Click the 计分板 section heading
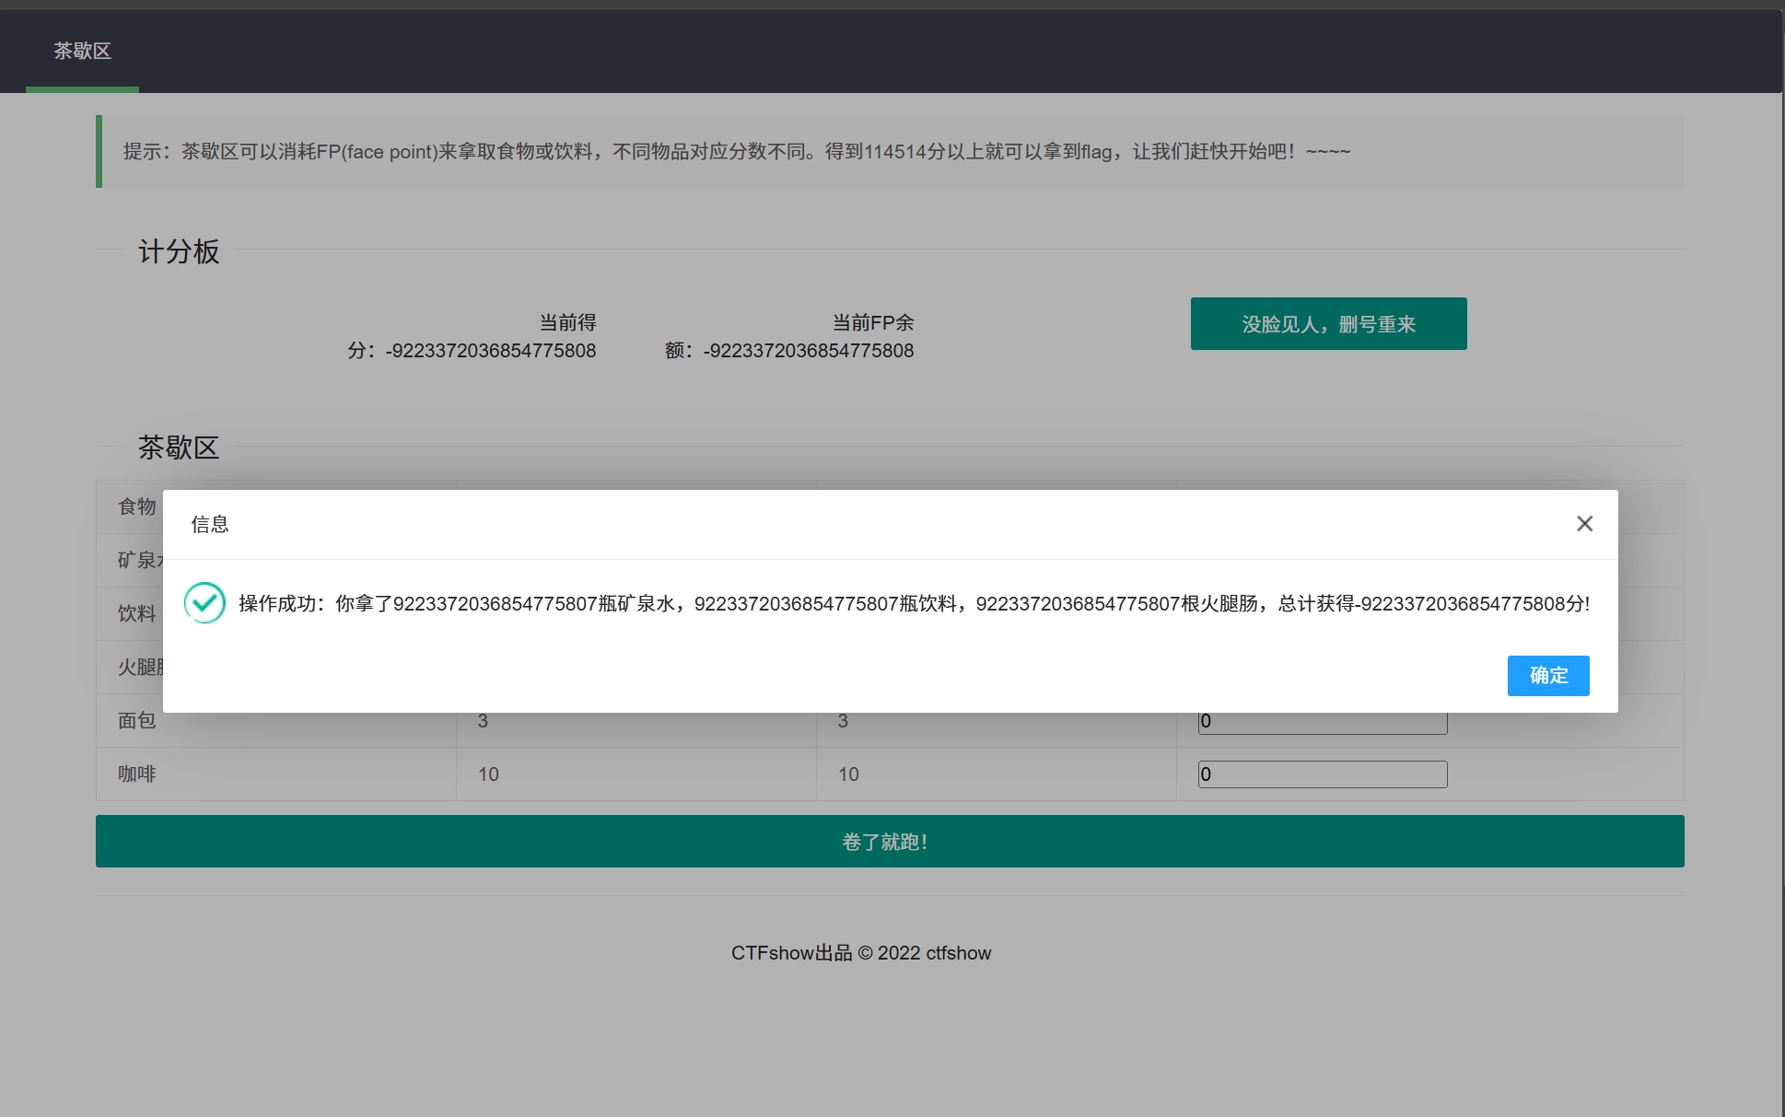 point(179,251)
